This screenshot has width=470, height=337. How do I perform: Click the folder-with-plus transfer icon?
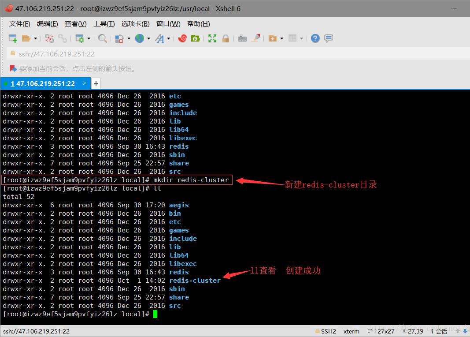click(273, 38)
